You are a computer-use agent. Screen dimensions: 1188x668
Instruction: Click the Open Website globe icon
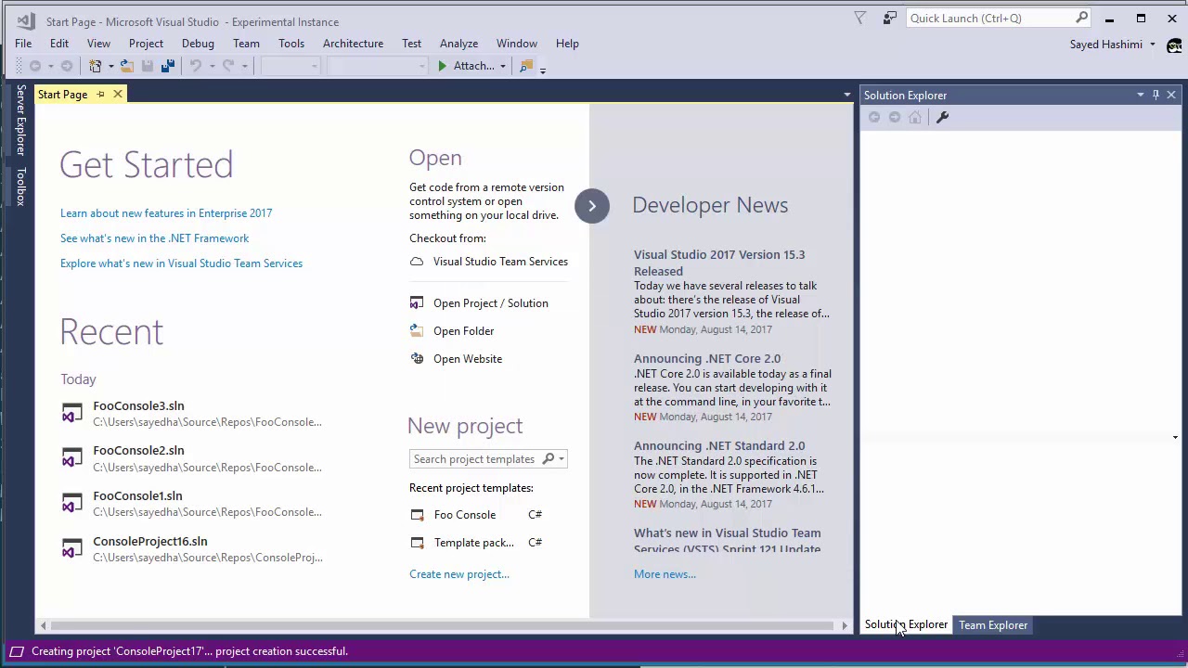(x=417, y=359)
